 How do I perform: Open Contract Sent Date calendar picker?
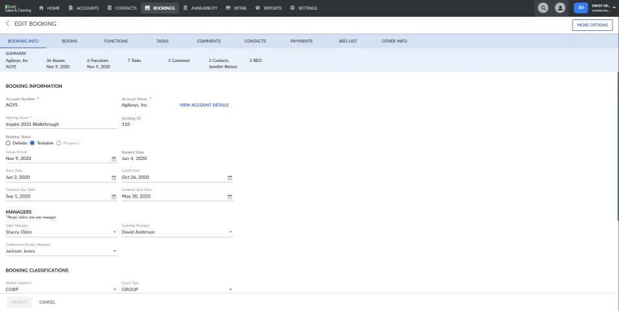click(x=230, y=197)
